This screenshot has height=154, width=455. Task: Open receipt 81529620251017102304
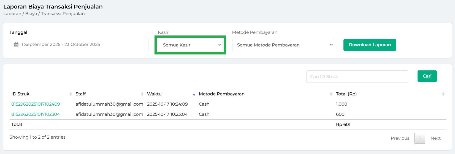coord(36,114)
